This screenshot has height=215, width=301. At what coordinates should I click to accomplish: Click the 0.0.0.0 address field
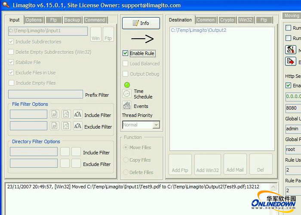tap(293, 97)
